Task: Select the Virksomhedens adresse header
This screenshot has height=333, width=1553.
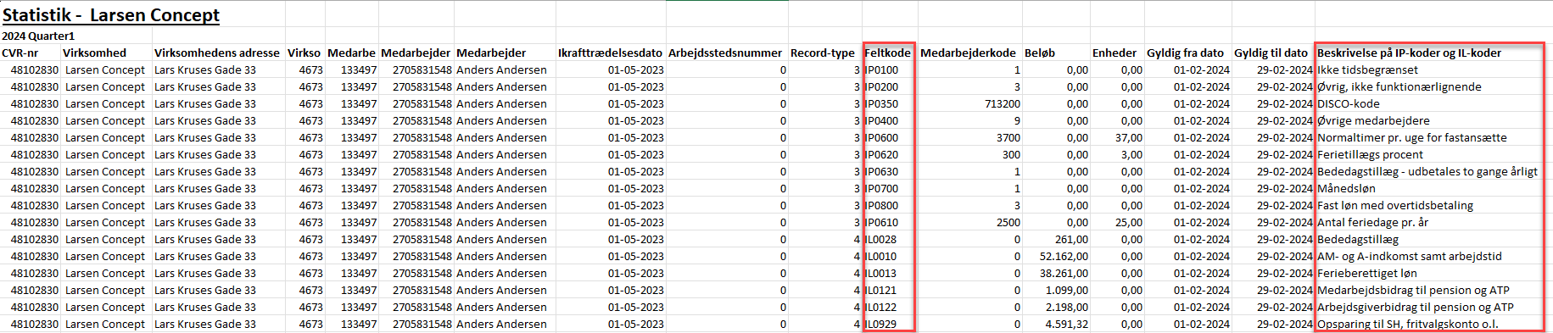Action: (217, 53)
